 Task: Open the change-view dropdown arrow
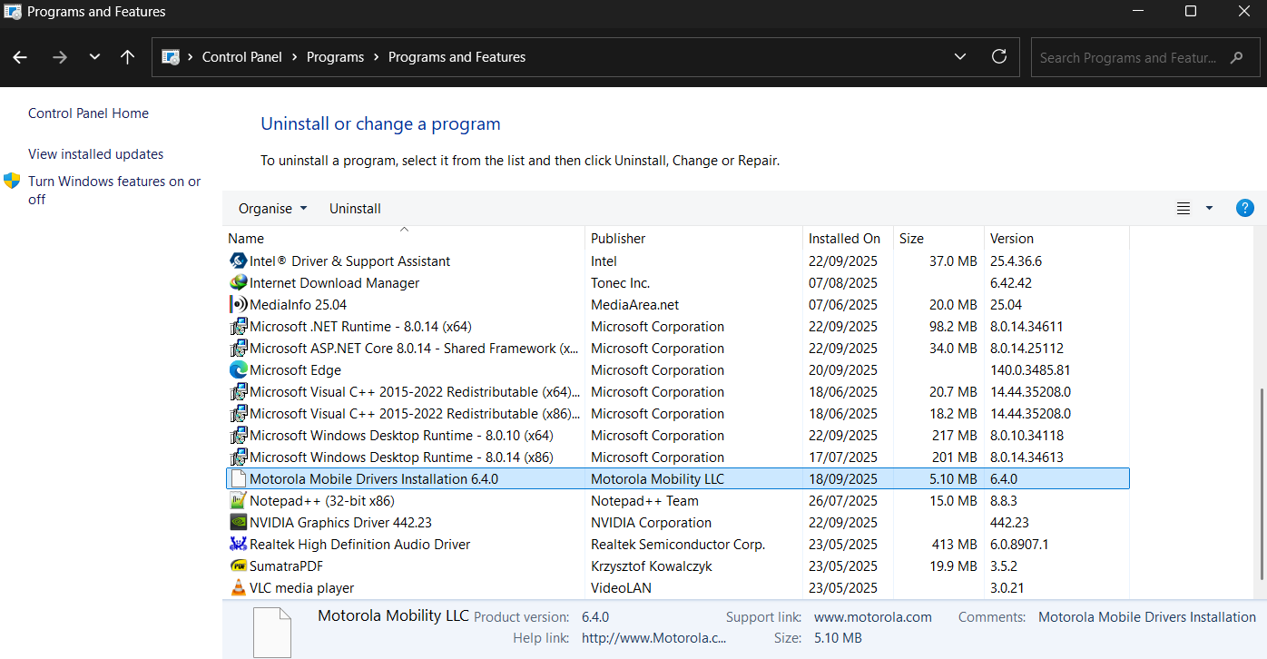(1207, 208)
